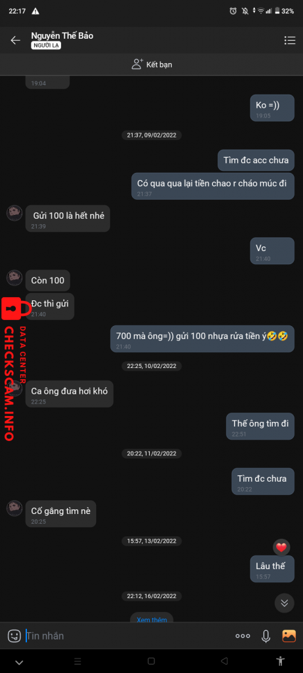The width and height of the screenshot is (303, 673).
Task: Open the sticker emoji picker icon
Action: [x=14, y=636]
